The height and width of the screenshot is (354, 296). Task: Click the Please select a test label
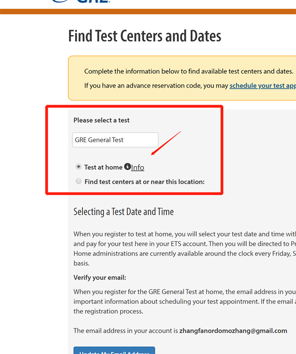101,120
